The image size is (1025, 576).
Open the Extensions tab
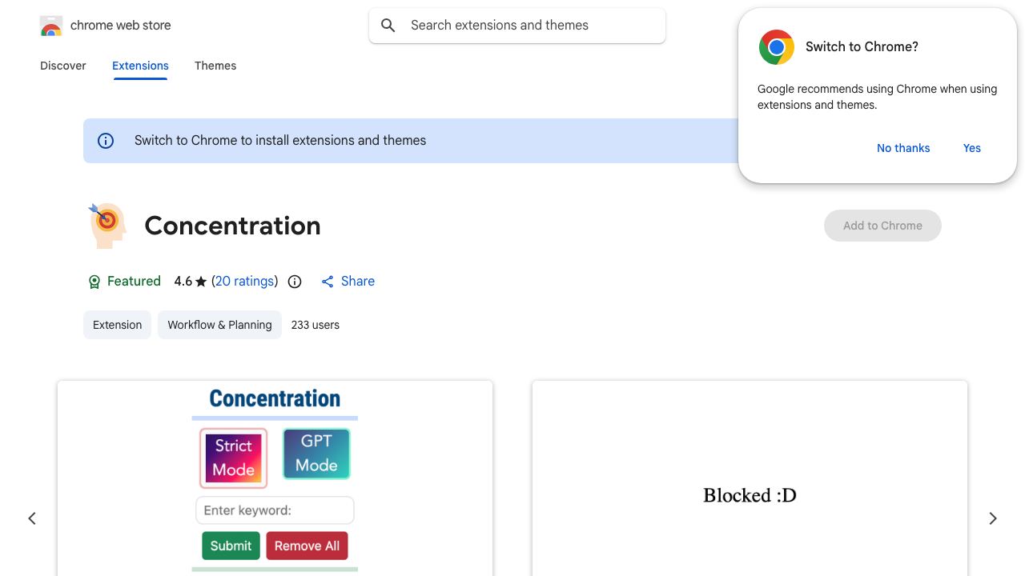click(140, 66)
